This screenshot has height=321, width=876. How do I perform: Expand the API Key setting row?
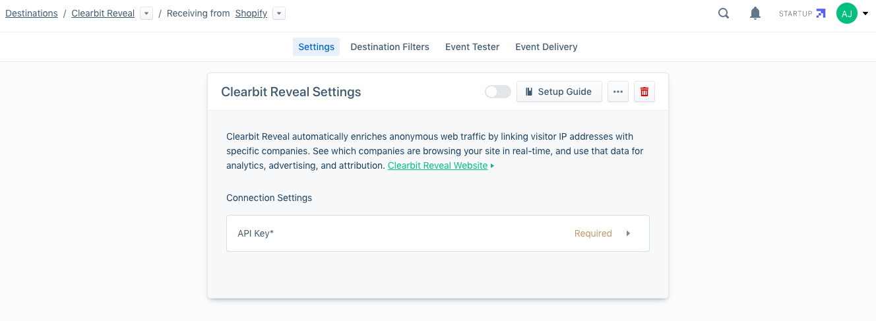(x=438, y=233)
